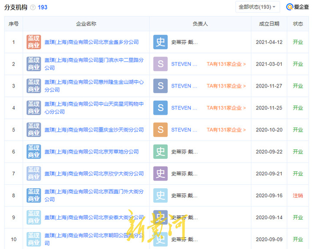The width and height of the screenshot is (312, 249).
Task: Click the 注销 status in row 8
Action: 298,196
